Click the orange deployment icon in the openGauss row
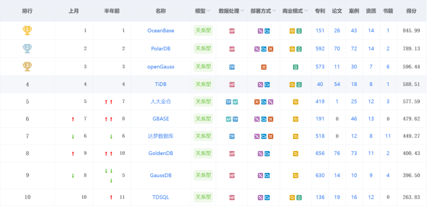427x206 pixels. (x=264, y=67)
